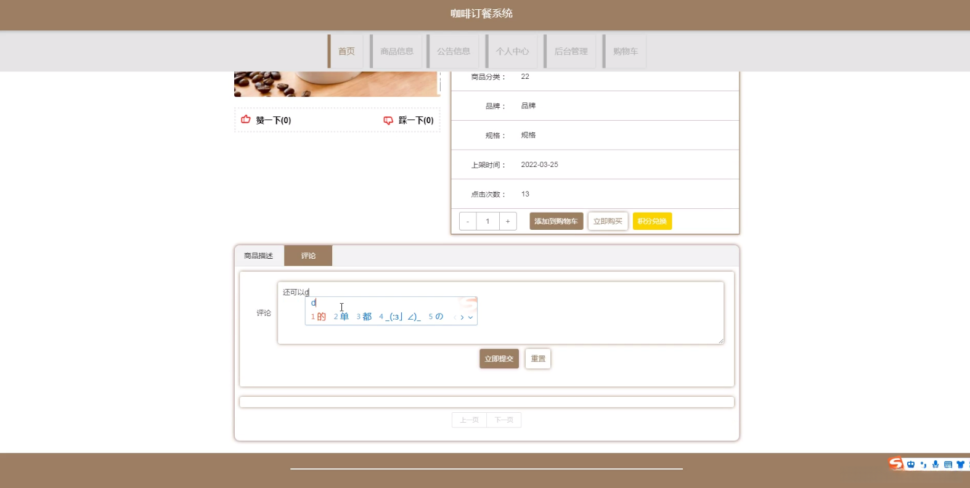Click the thumbs-down icon beside 踩一下

(x=388, y=120)
